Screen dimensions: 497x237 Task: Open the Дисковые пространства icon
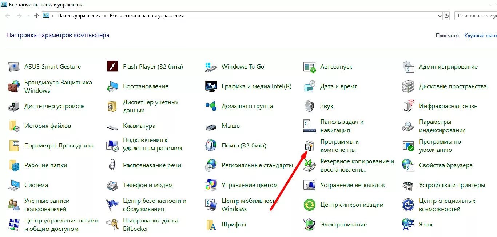click(x=408, y=86)
